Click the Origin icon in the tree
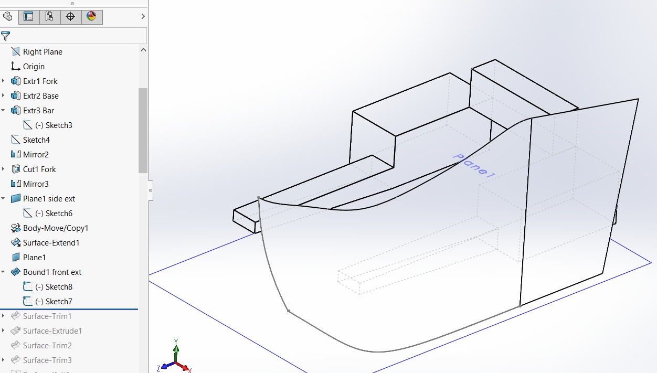Screen dimensions: 657x373 (16, 66)
